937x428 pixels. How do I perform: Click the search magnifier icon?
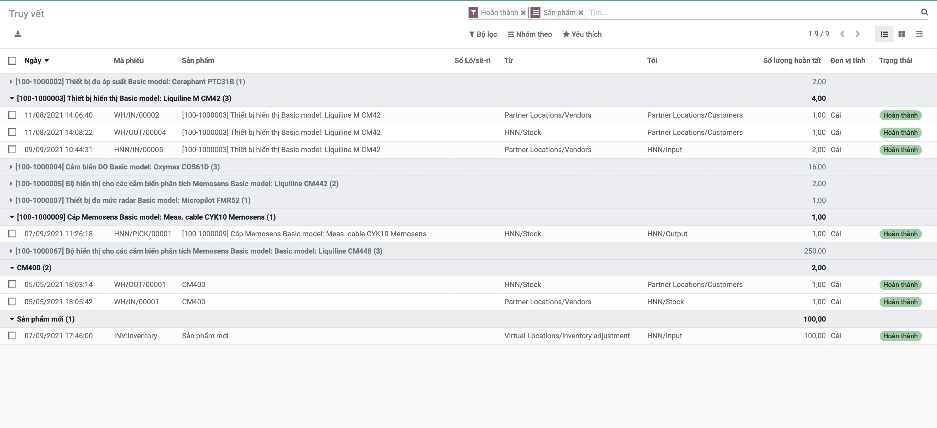pyautogui.click(x=924, y=12)
